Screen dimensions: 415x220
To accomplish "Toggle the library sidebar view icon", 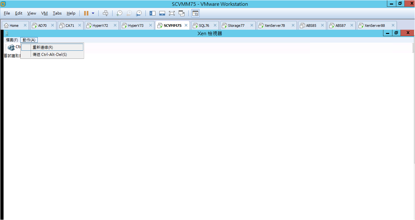I will (x=153, y=13).
